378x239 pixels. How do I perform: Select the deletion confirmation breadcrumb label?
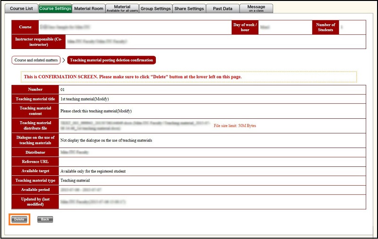coord(112,60)
